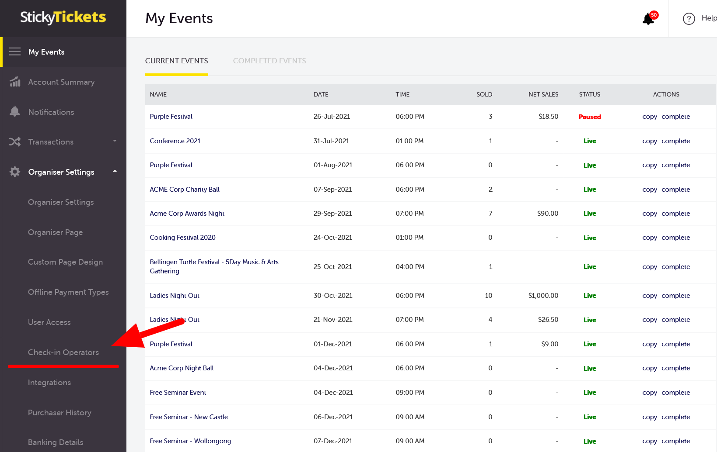Open Free Seminar - New Castle event

point(189,417)
